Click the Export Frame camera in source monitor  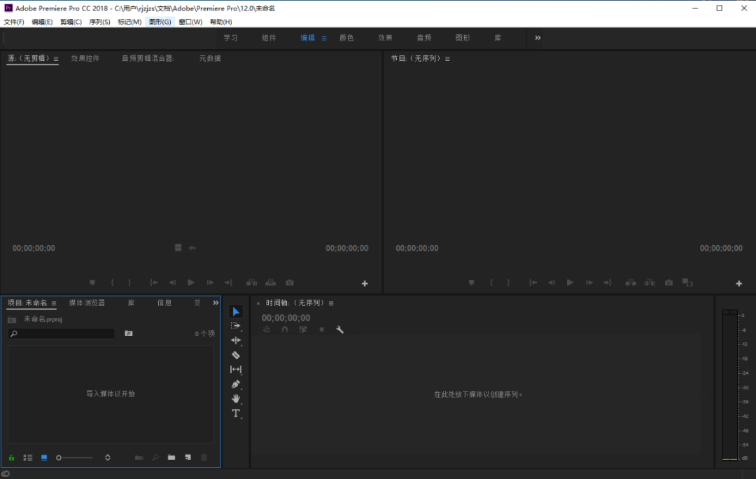tap(289, 283)
